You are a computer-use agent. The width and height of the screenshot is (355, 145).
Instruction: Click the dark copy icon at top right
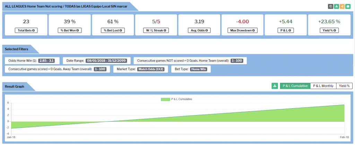click(331, 6)
